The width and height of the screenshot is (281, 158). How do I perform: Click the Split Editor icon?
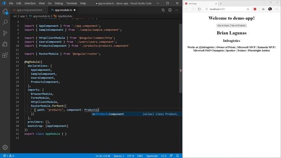click(x=170, y=10)
